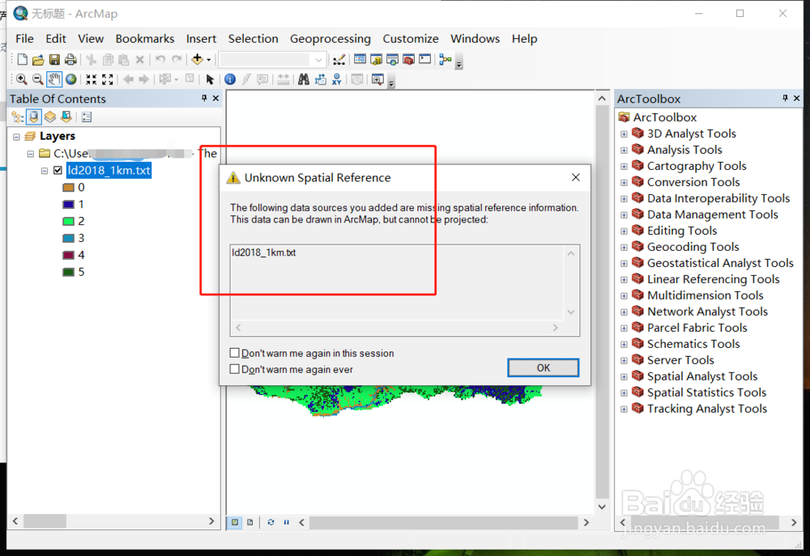Expand Spatial Analyst Tools toolbox
Image resolution: width=810 pixels, height=556 pixels.
[x=624, y=377]
